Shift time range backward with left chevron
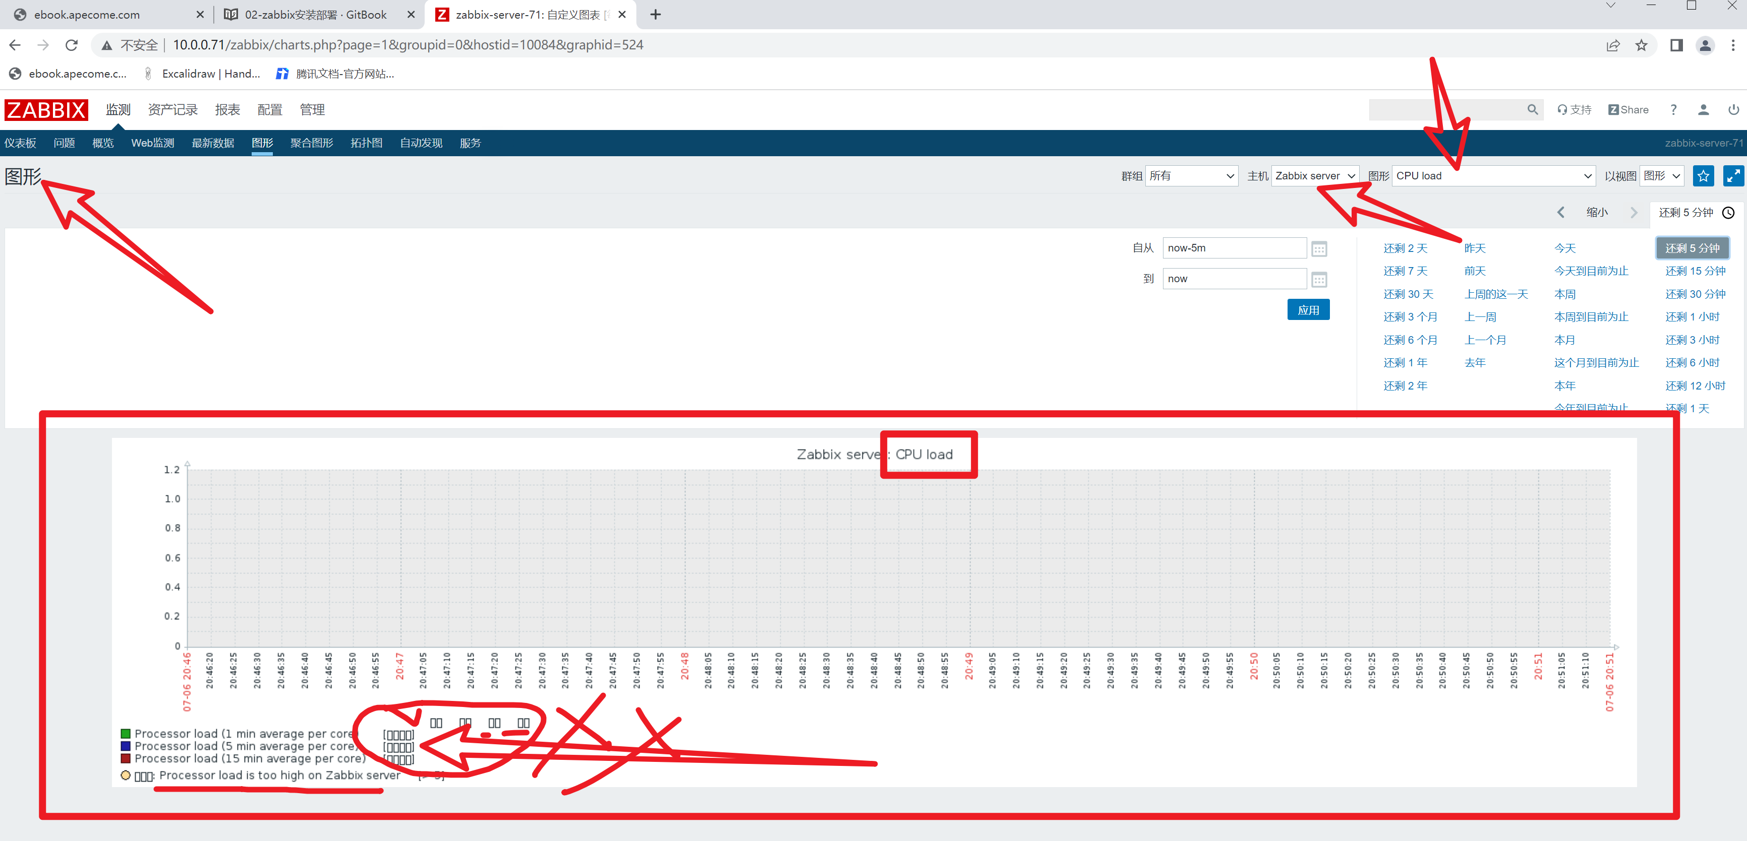1747x841 pixels. (1560, 213)
